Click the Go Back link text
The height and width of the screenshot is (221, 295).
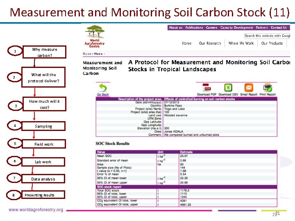coord(103,95)
